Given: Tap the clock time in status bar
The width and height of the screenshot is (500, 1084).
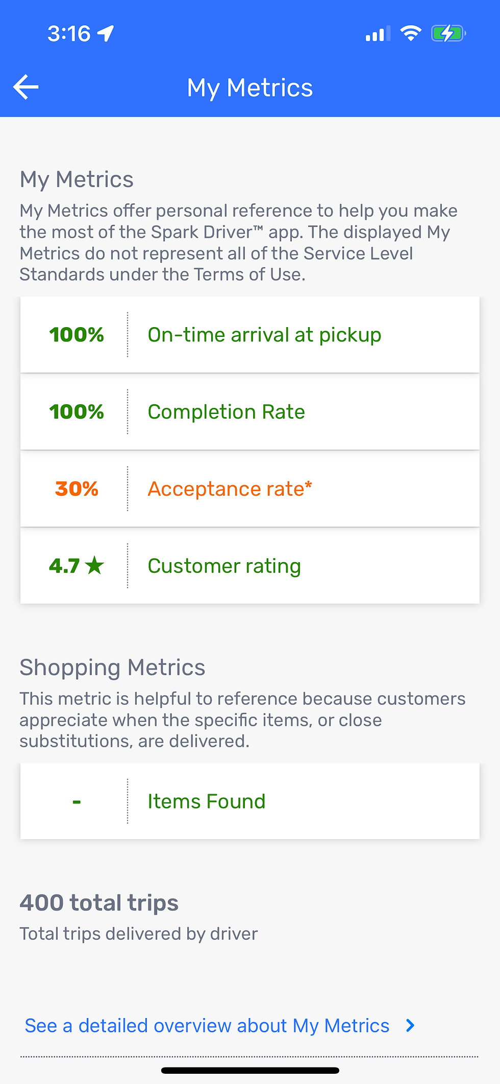Looking at the screenshot, I should coord(69,34).
